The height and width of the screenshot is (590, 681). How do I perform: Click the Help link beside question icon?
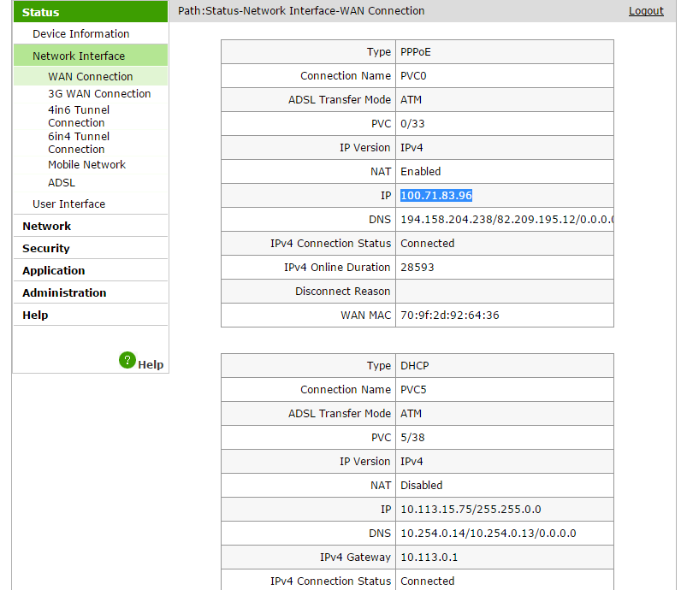pyautogui.click(x=151, y=364)
